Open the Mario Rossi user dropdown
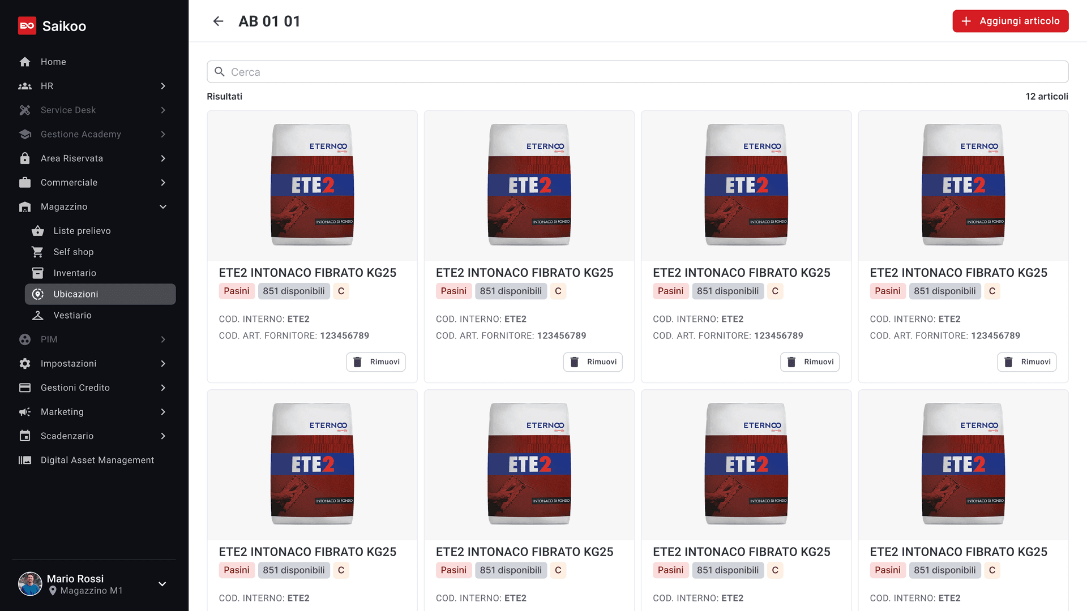 click(x=162, y=584)
